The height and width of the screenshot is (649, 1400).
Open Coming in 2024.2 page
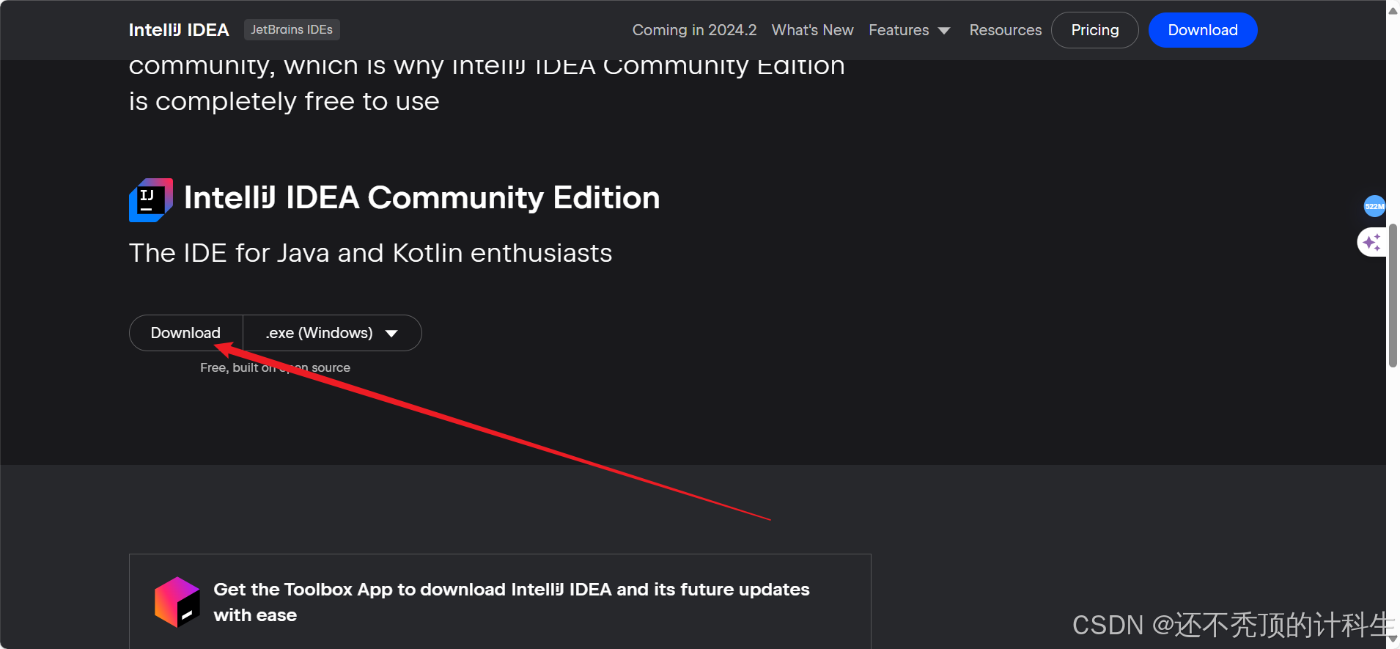694,30
